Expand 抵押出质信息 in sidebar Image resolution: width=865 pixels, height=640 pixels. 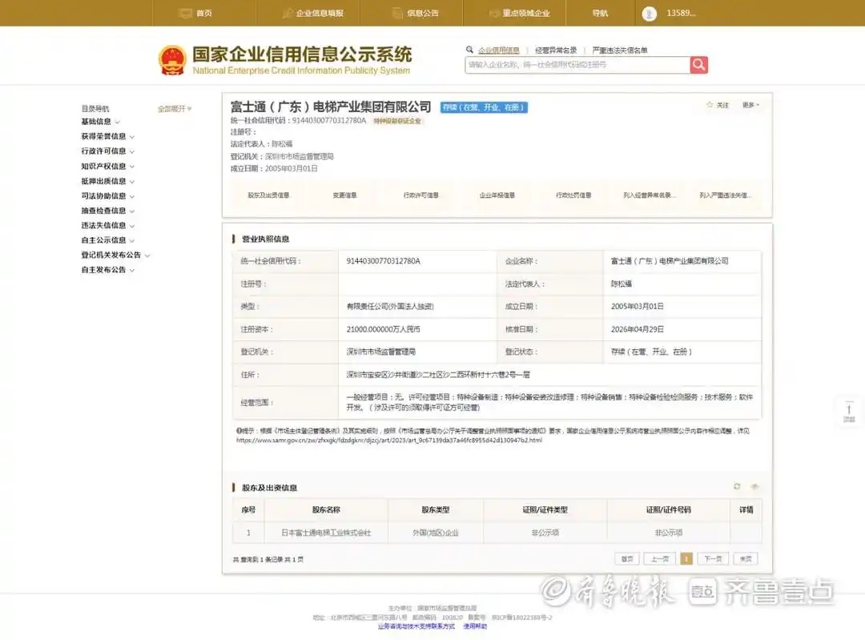[107, 181]
